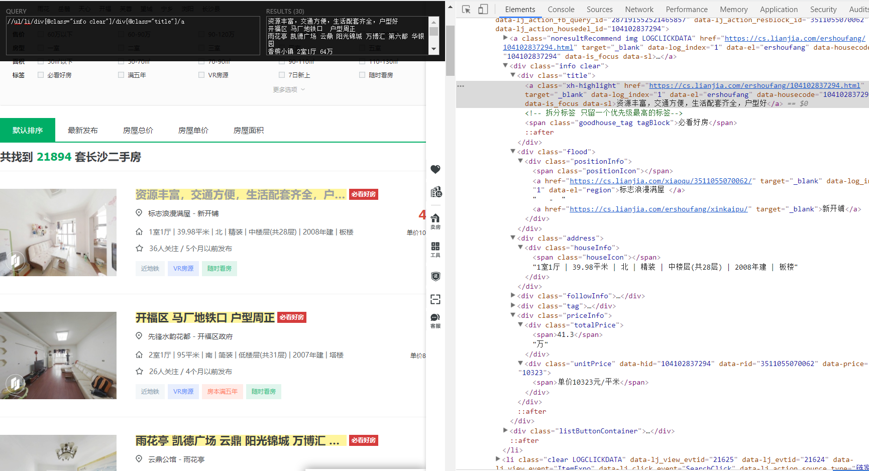Click the 卖房 house icon in sidebar
The image size is (869, 471).
click(436, 221)
